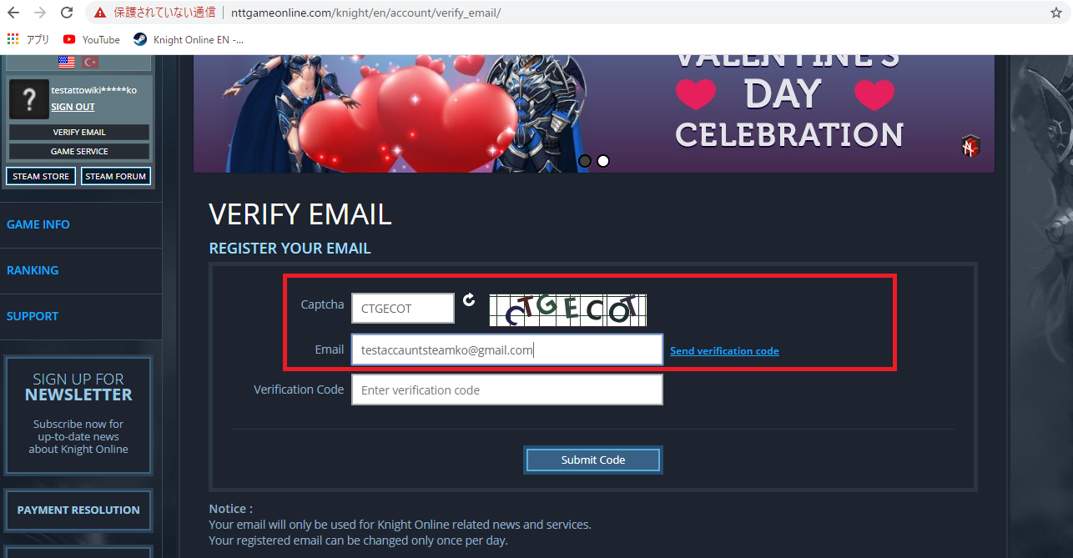1073x558 pixels.
Task: Click the SIGN OUT link
Action: pyautogui.click(x=73, y=107)
